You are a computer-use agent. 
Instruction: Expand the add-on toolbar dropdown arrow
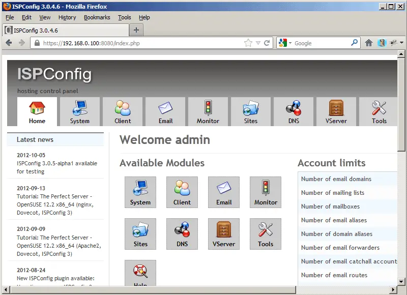tap(401, 43)
